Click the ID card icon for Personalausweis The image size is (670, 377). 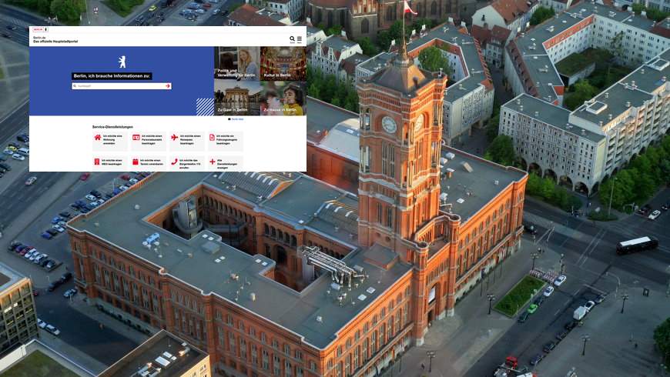136,138
